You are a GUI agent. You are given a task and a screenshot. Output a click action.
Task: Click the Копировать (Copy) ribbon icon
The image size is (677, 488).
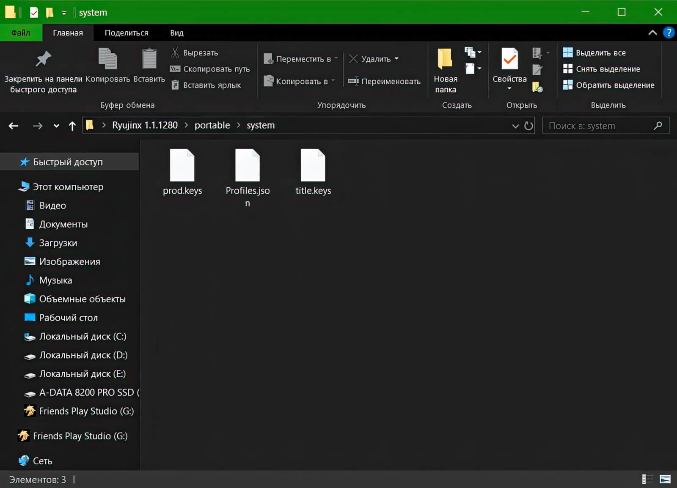point(107,58)
